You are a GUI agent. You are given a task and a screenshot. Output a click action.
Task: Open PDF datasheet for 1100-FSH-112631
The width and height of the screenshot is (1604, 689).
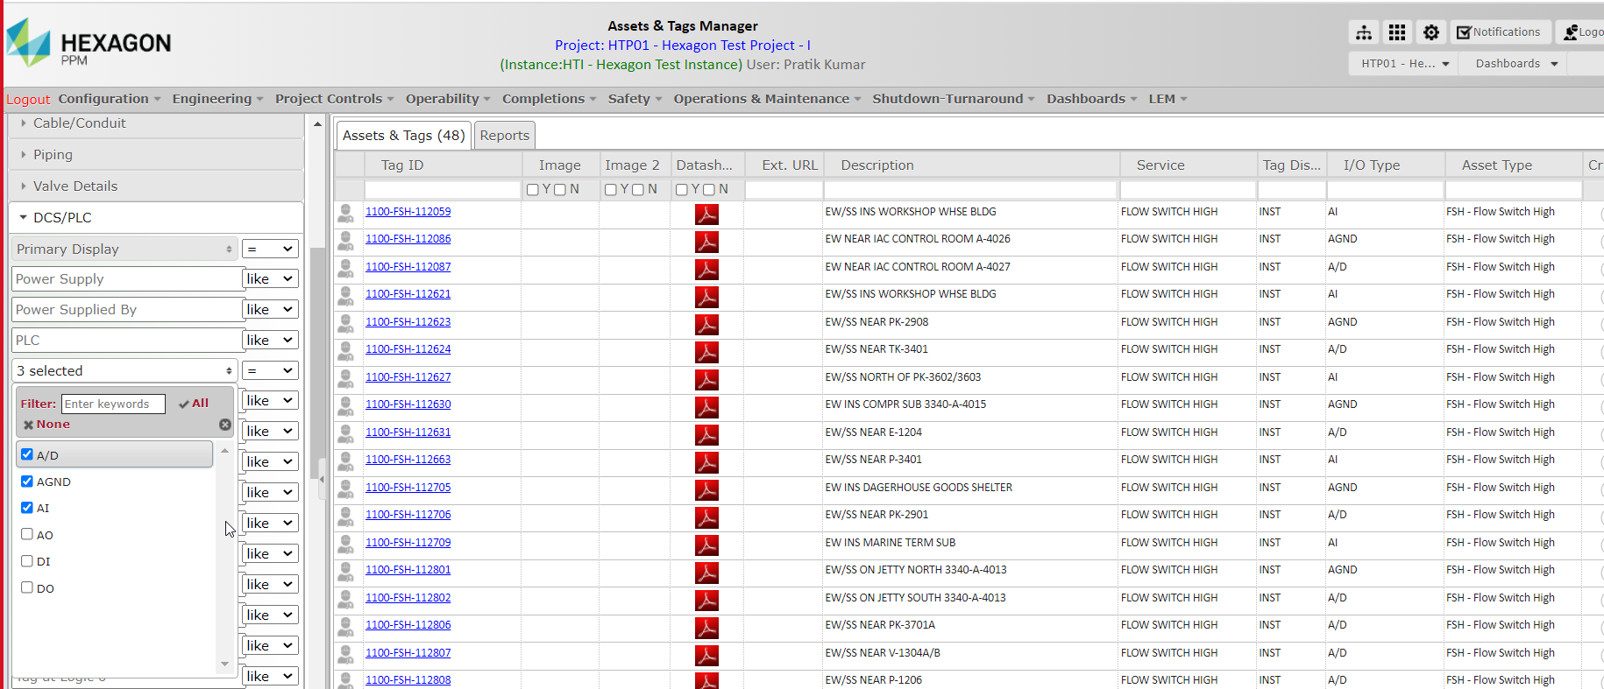coord(706,435)
